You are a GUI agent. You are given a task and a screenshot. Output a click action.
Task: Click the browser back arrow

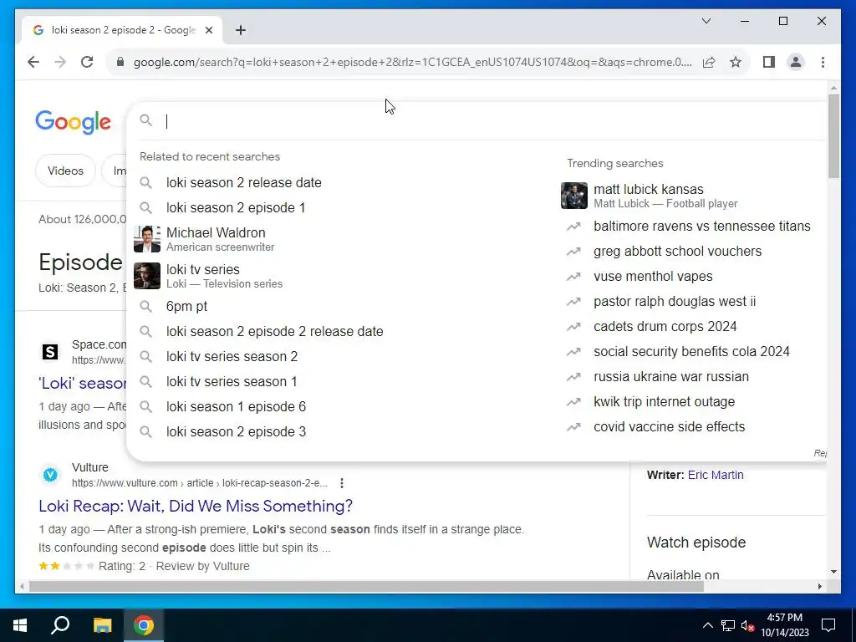click(33, 62)
